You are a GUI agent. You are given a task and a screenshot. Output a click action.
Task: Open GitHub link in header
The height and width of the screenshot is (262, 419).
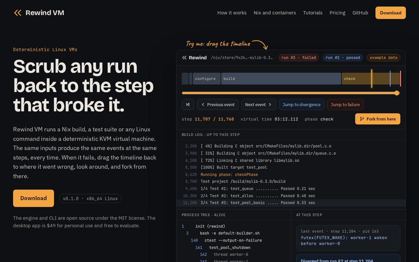coord(360,13)
